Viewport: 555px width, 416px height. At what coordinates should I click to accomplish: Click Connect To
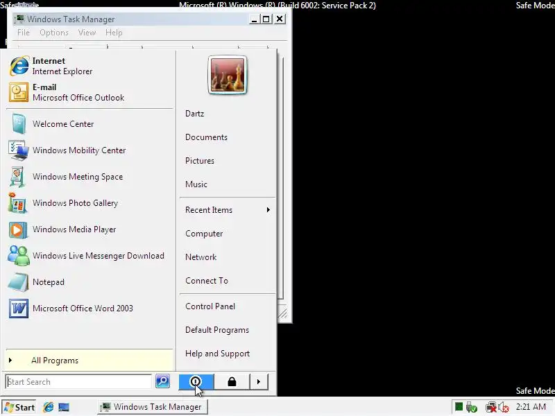click(228, 281)
